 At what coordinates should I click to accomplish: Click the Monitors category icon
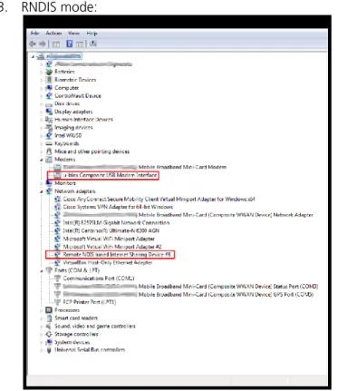point(49,183)
